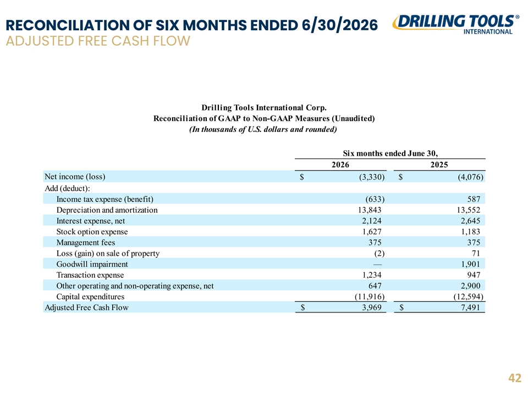The height and width of the screenshot is (396, 528).
Task: Click the 13,843 depreciation value
Action: pos(370,210)
